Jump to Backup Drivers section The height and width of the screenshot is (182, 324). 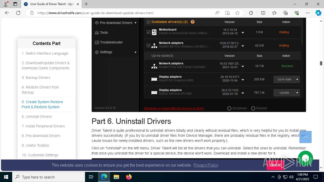click(x=36, y=78)
